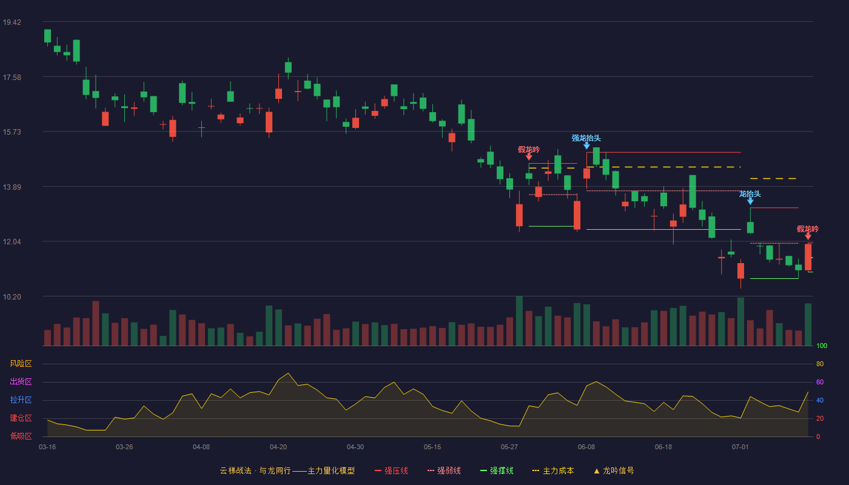Viewport: 849px width, 485px height.
Task: Click the blue 强龙抬头 arrow marker
Action: coord(586,145)
